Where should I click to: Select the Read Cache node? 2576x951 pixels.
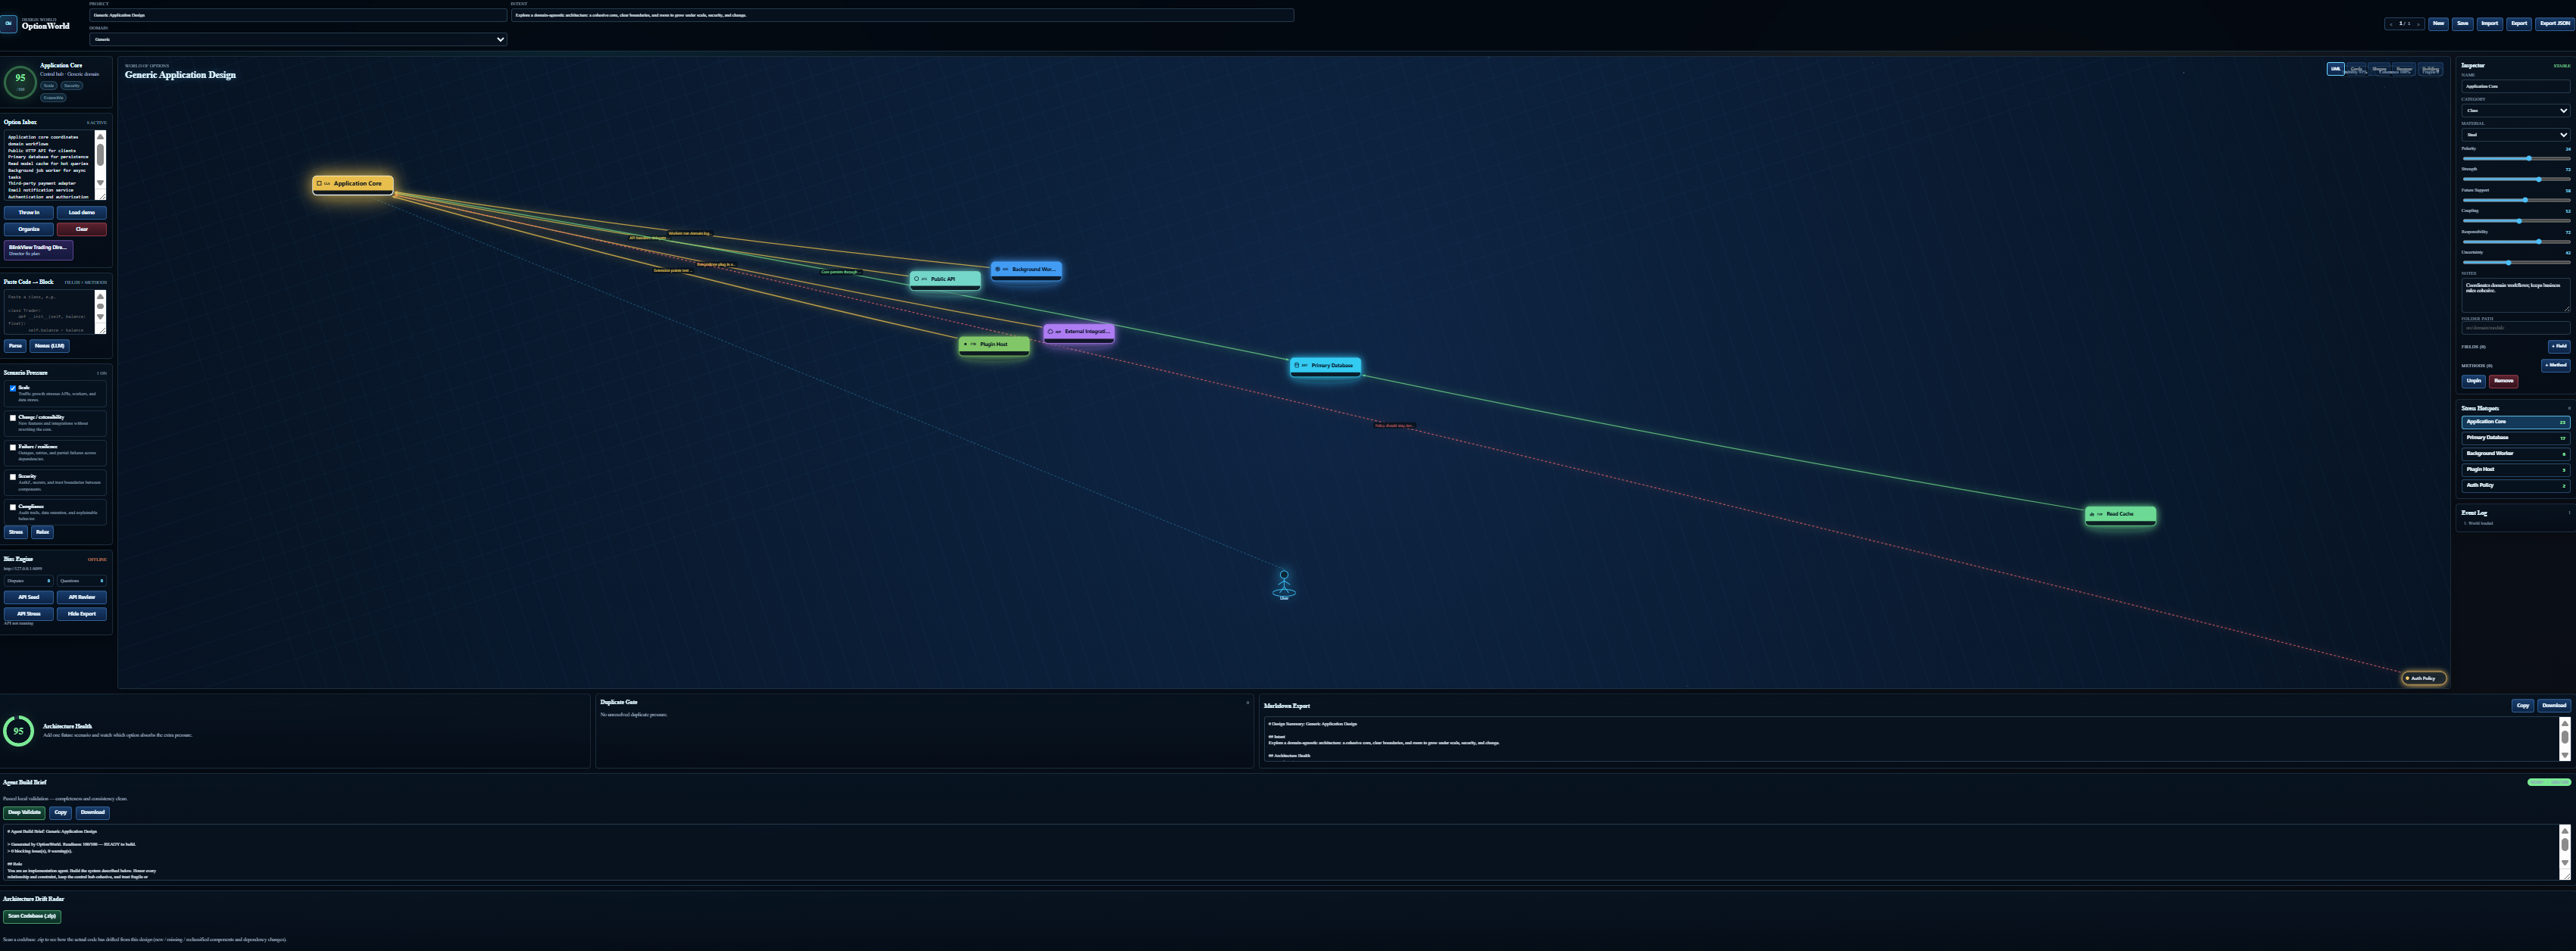(2120, 515)
